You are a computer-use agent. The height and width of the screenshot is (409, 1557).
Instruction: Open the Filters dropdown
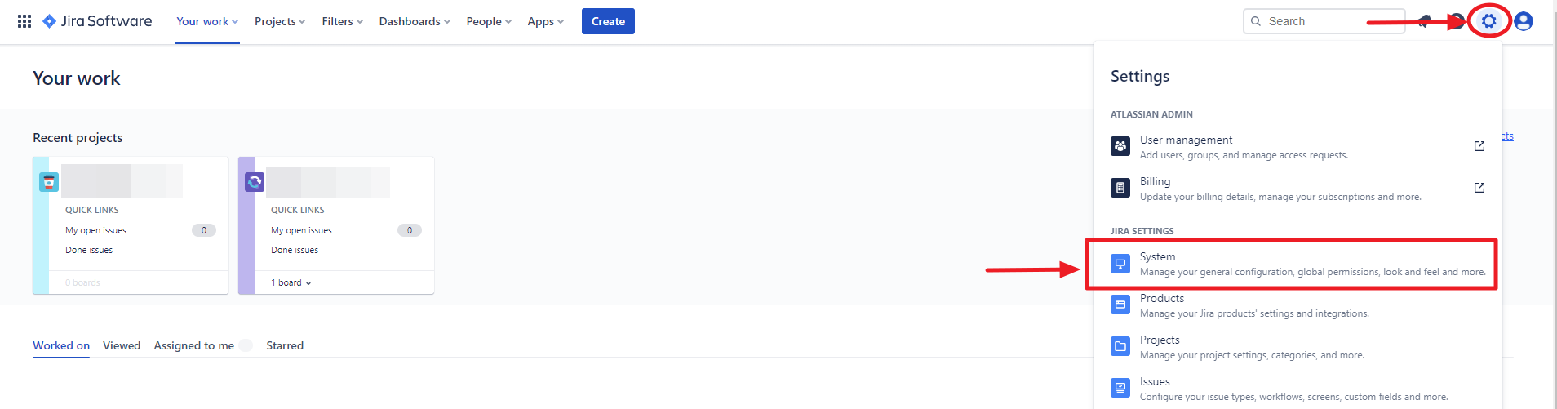343,21
